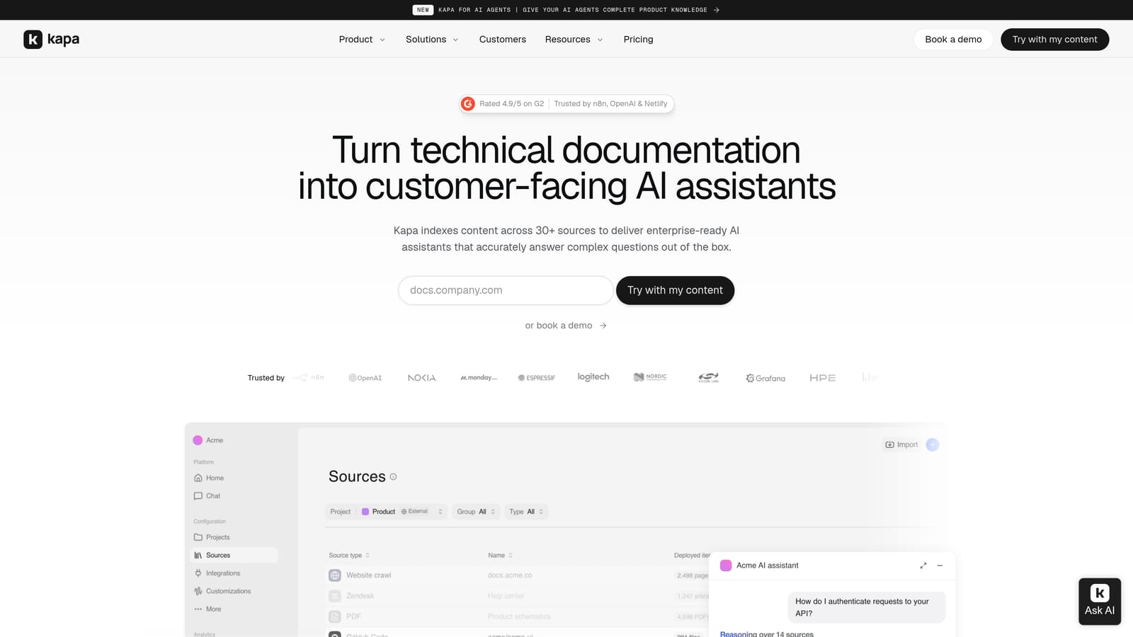Viewport: 1133px width, 637px height.
Task: Click the Import icon in the dashboard
Action: (889, 444)
